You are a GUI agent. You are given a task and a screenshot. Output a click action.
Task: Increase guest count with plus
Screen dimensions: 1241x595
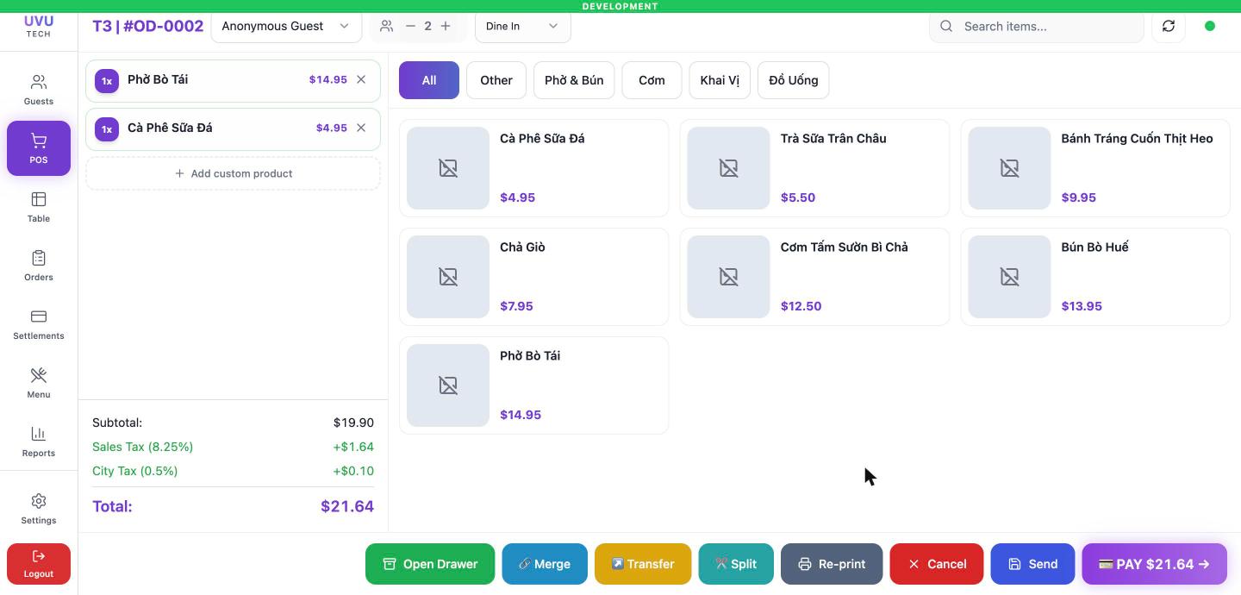pyautogui.click(x=446, y=26)
